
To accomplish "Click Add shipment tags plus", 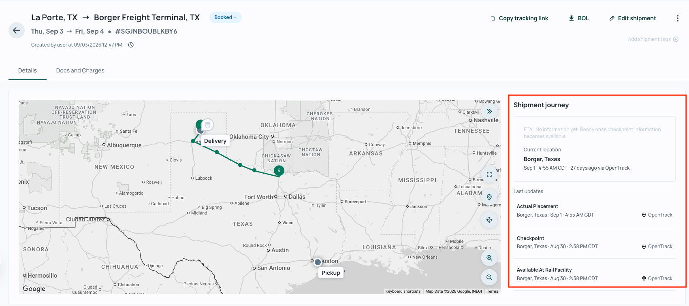I will click(675, 39).
